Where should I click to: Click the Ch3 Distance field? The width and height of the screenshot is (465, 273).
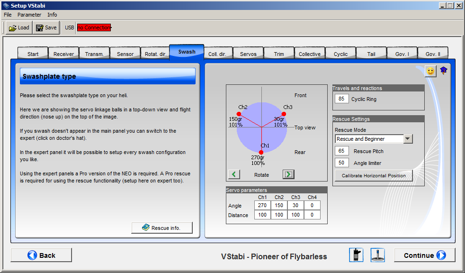pyautogui.click(x=295, y=215)
